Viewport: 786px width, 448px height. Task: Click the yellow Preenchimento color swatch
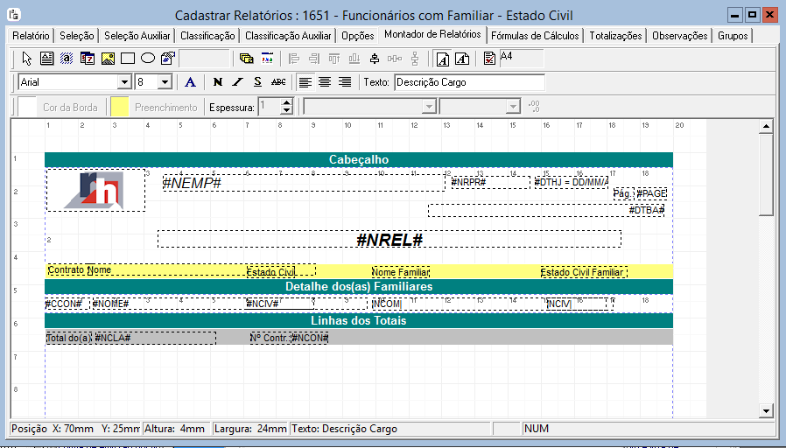point(120,107)
